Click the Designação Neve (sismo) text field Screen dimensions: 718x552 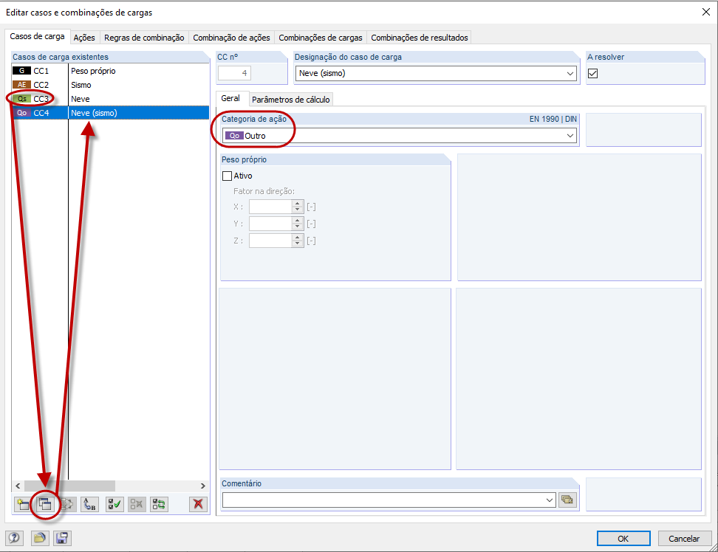coord(431,73)
